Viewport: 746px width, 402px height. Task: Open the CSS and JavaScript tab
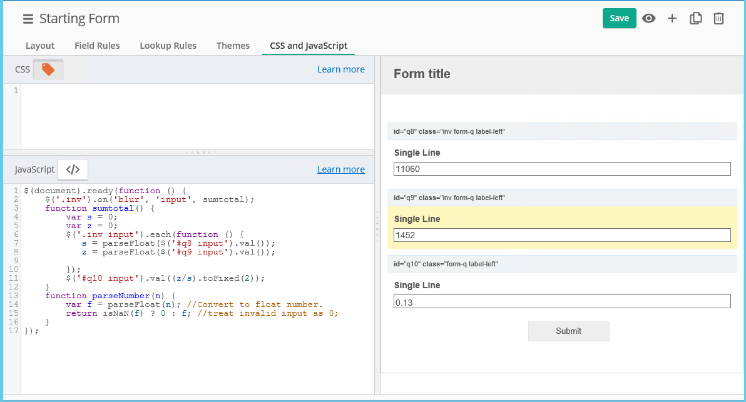point(309,46)
